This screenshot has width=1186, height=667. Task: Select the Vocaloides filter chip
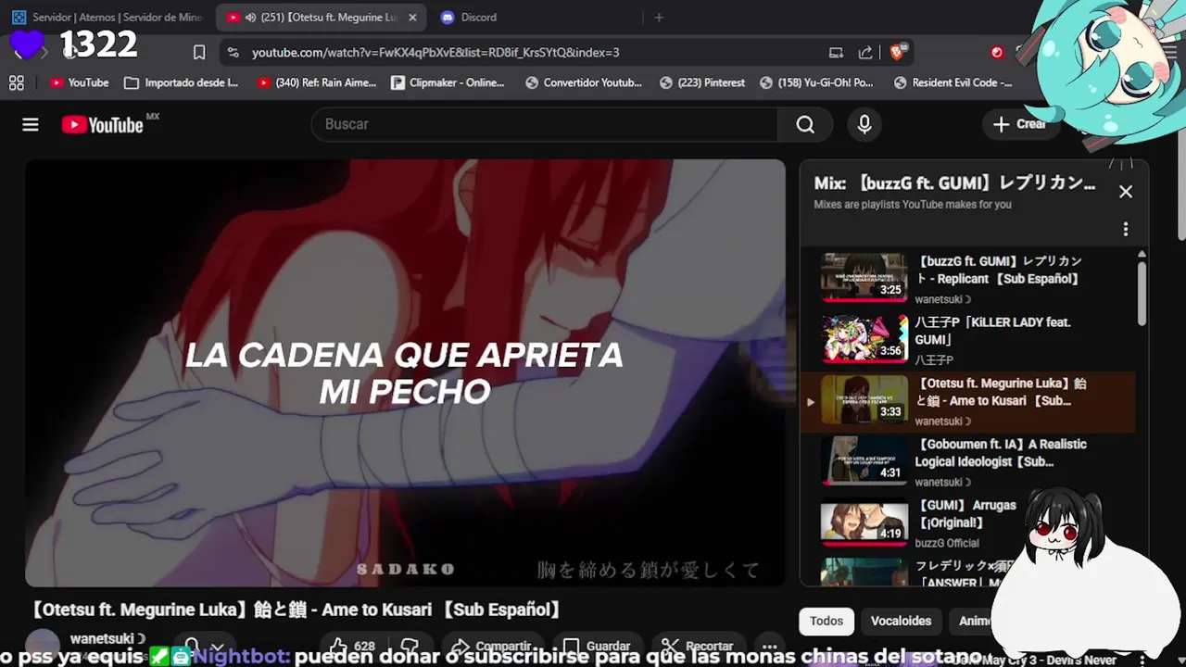[x=901, y=621]
